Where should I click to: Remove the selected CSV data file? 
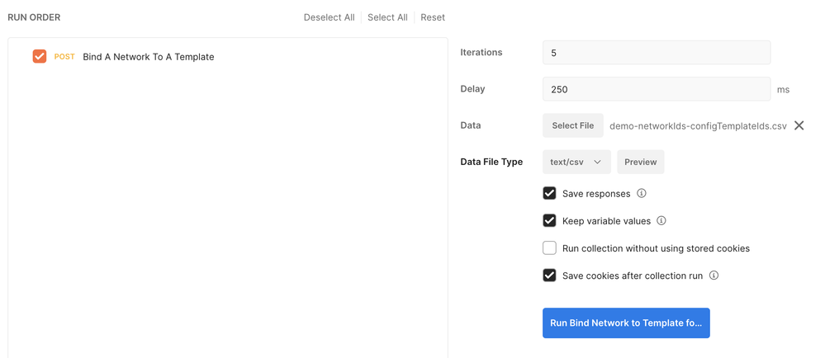tap(799, 125)
